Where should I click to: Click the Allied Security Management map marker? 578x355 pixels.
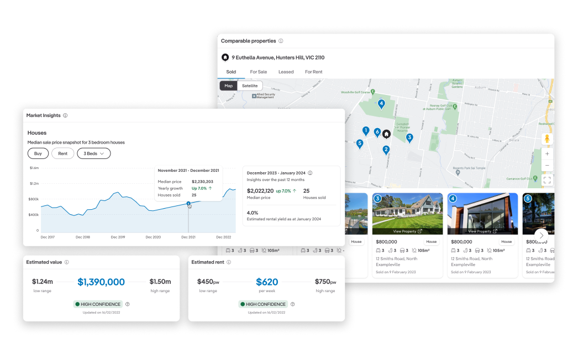tap(254, 96)
